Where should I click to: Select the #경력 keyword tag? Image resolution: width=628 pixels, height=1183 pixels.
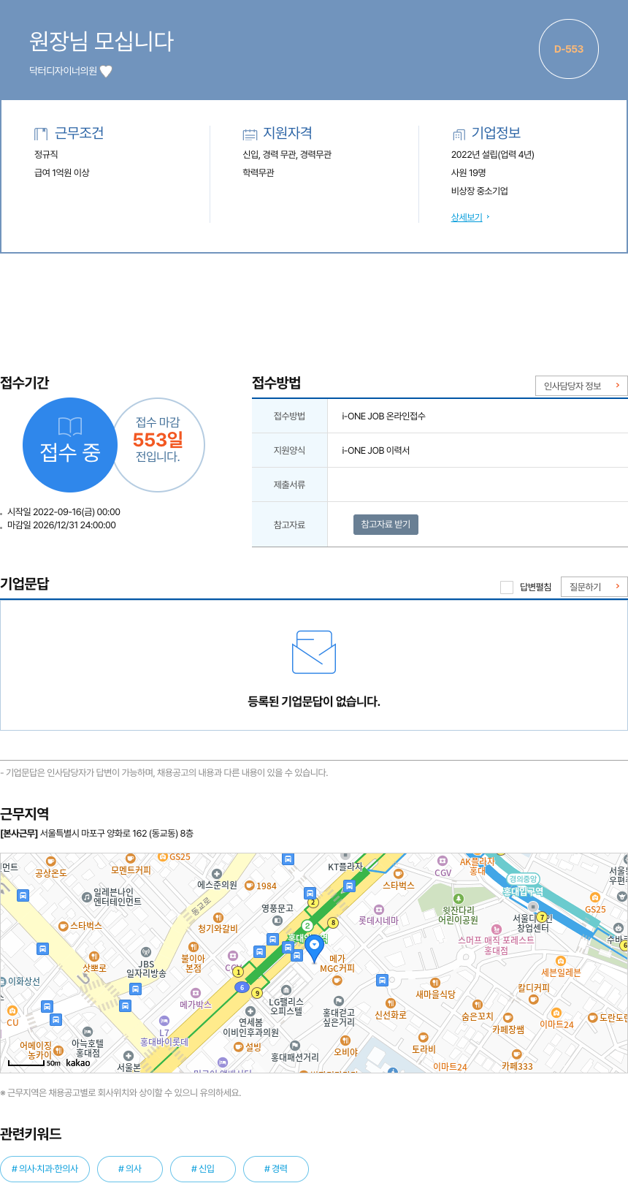coord(276,1168)
